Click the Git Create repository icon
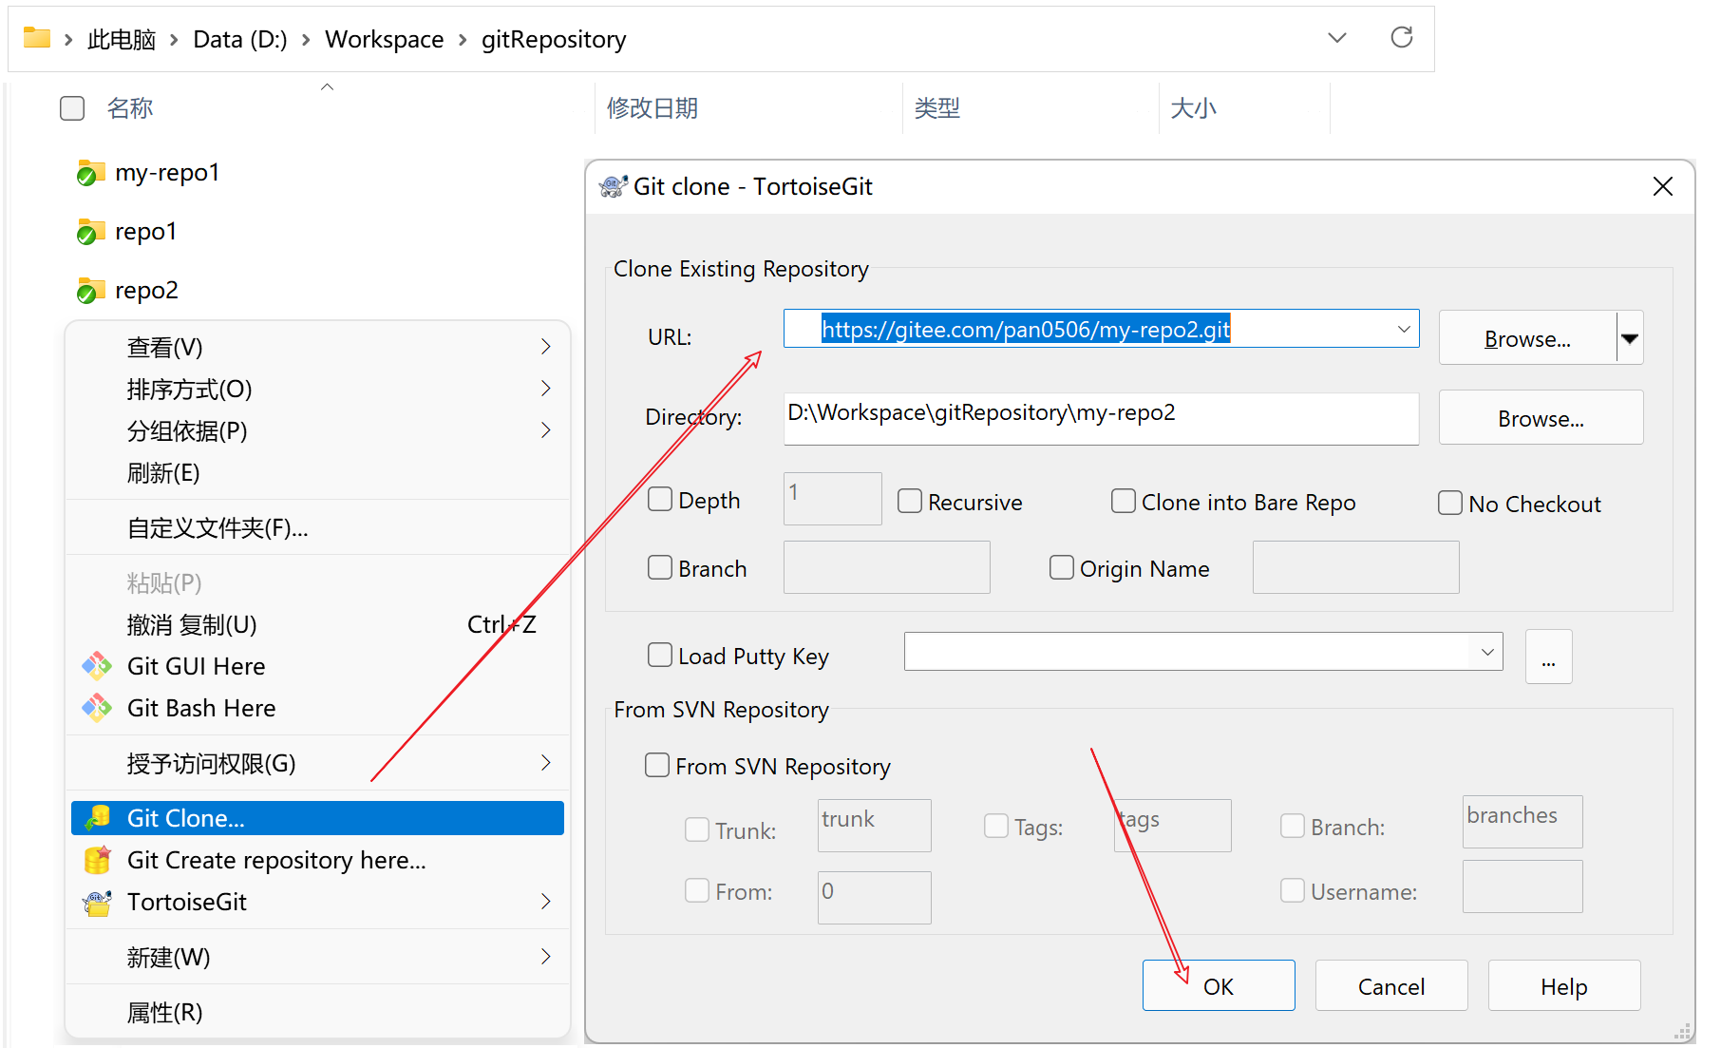This screenshot has height=1048, width=1721. (x=97, y=860)
